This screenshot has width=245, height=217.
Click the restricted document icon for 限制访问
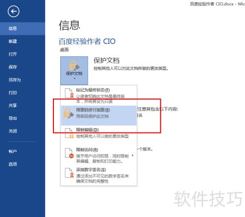coord(69,153)
